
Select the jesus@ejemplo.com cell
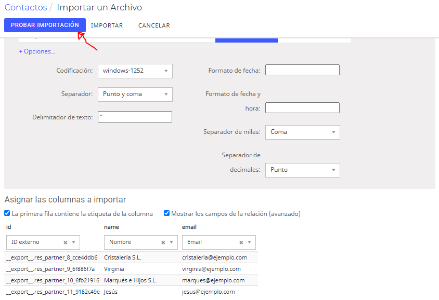208,292
